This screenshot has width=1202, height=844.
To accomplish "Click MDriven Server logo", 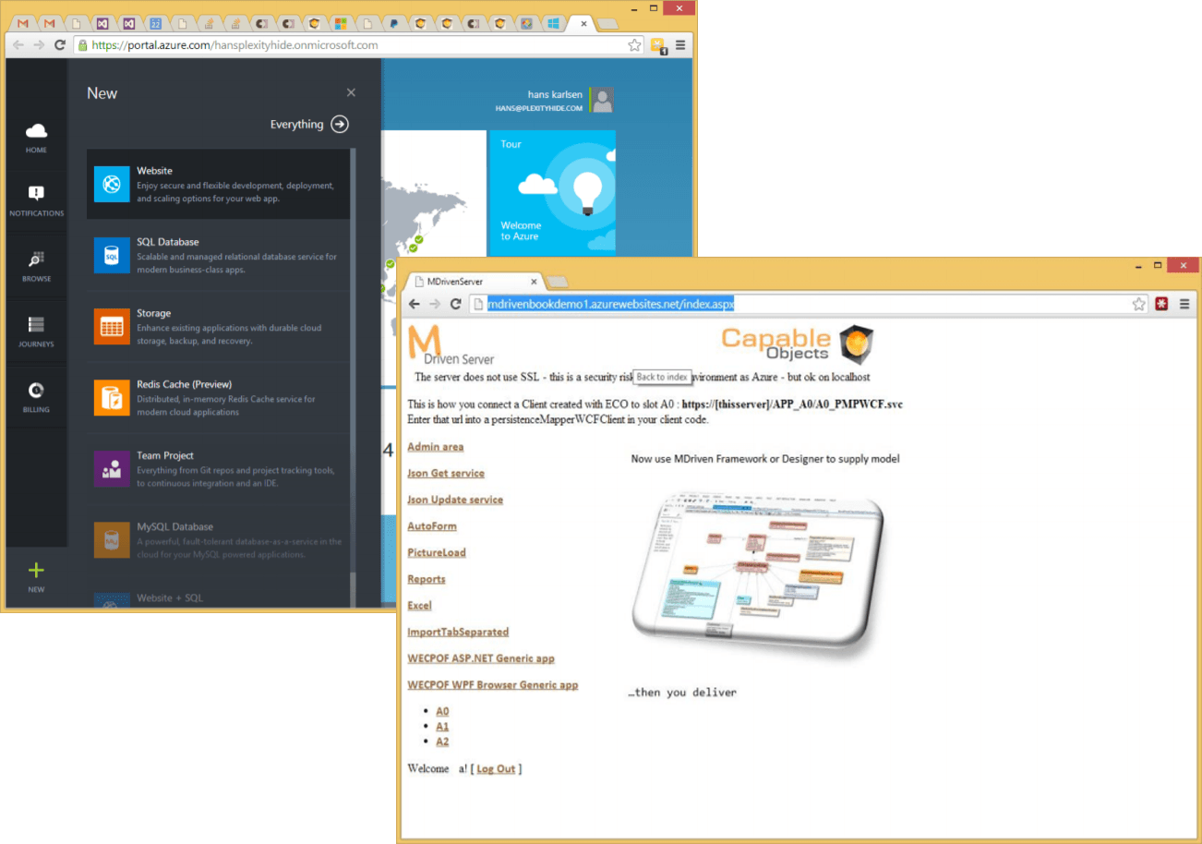I will pos(451,344).
